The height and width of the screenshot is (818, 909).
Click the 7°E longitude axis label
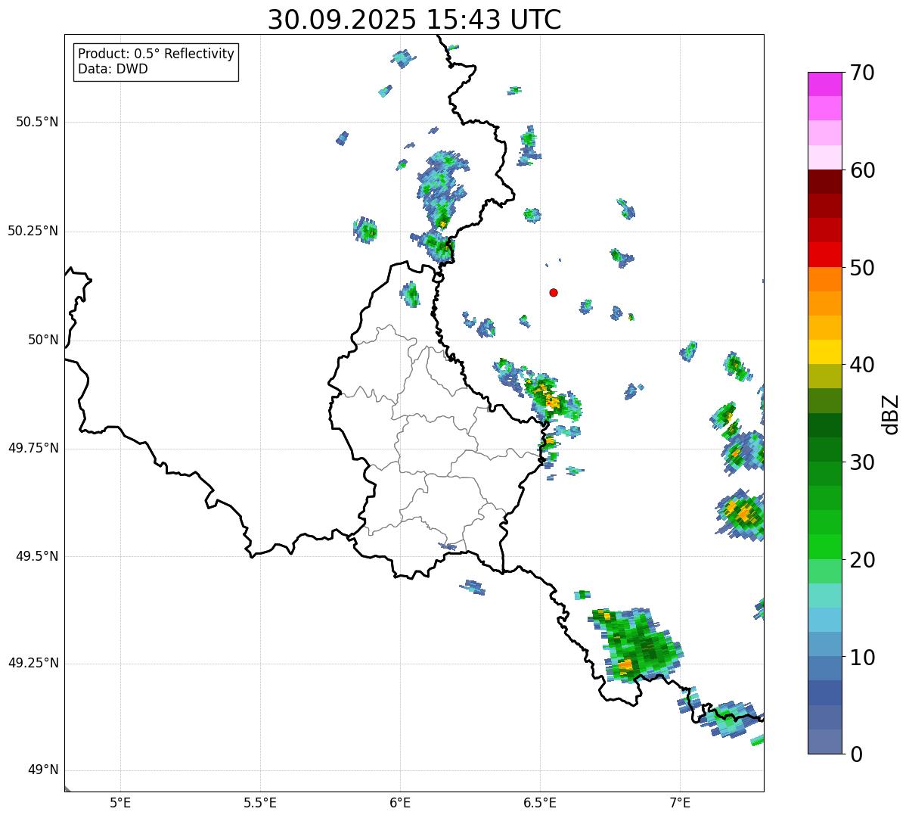click(x=680, y=802)
